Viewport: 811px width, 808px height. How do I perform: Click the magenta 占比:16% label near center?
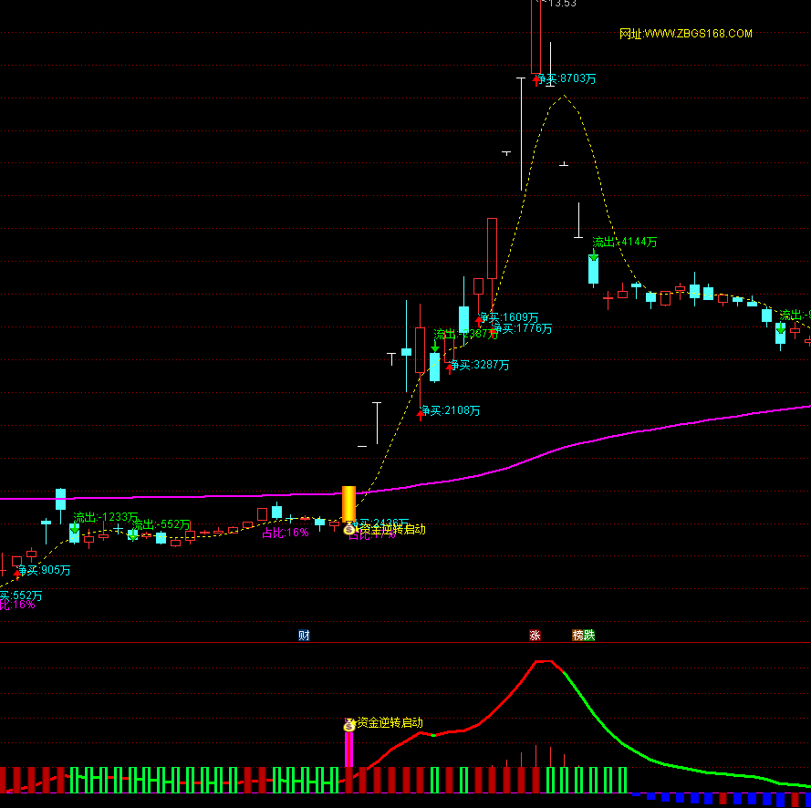point(286,533)
